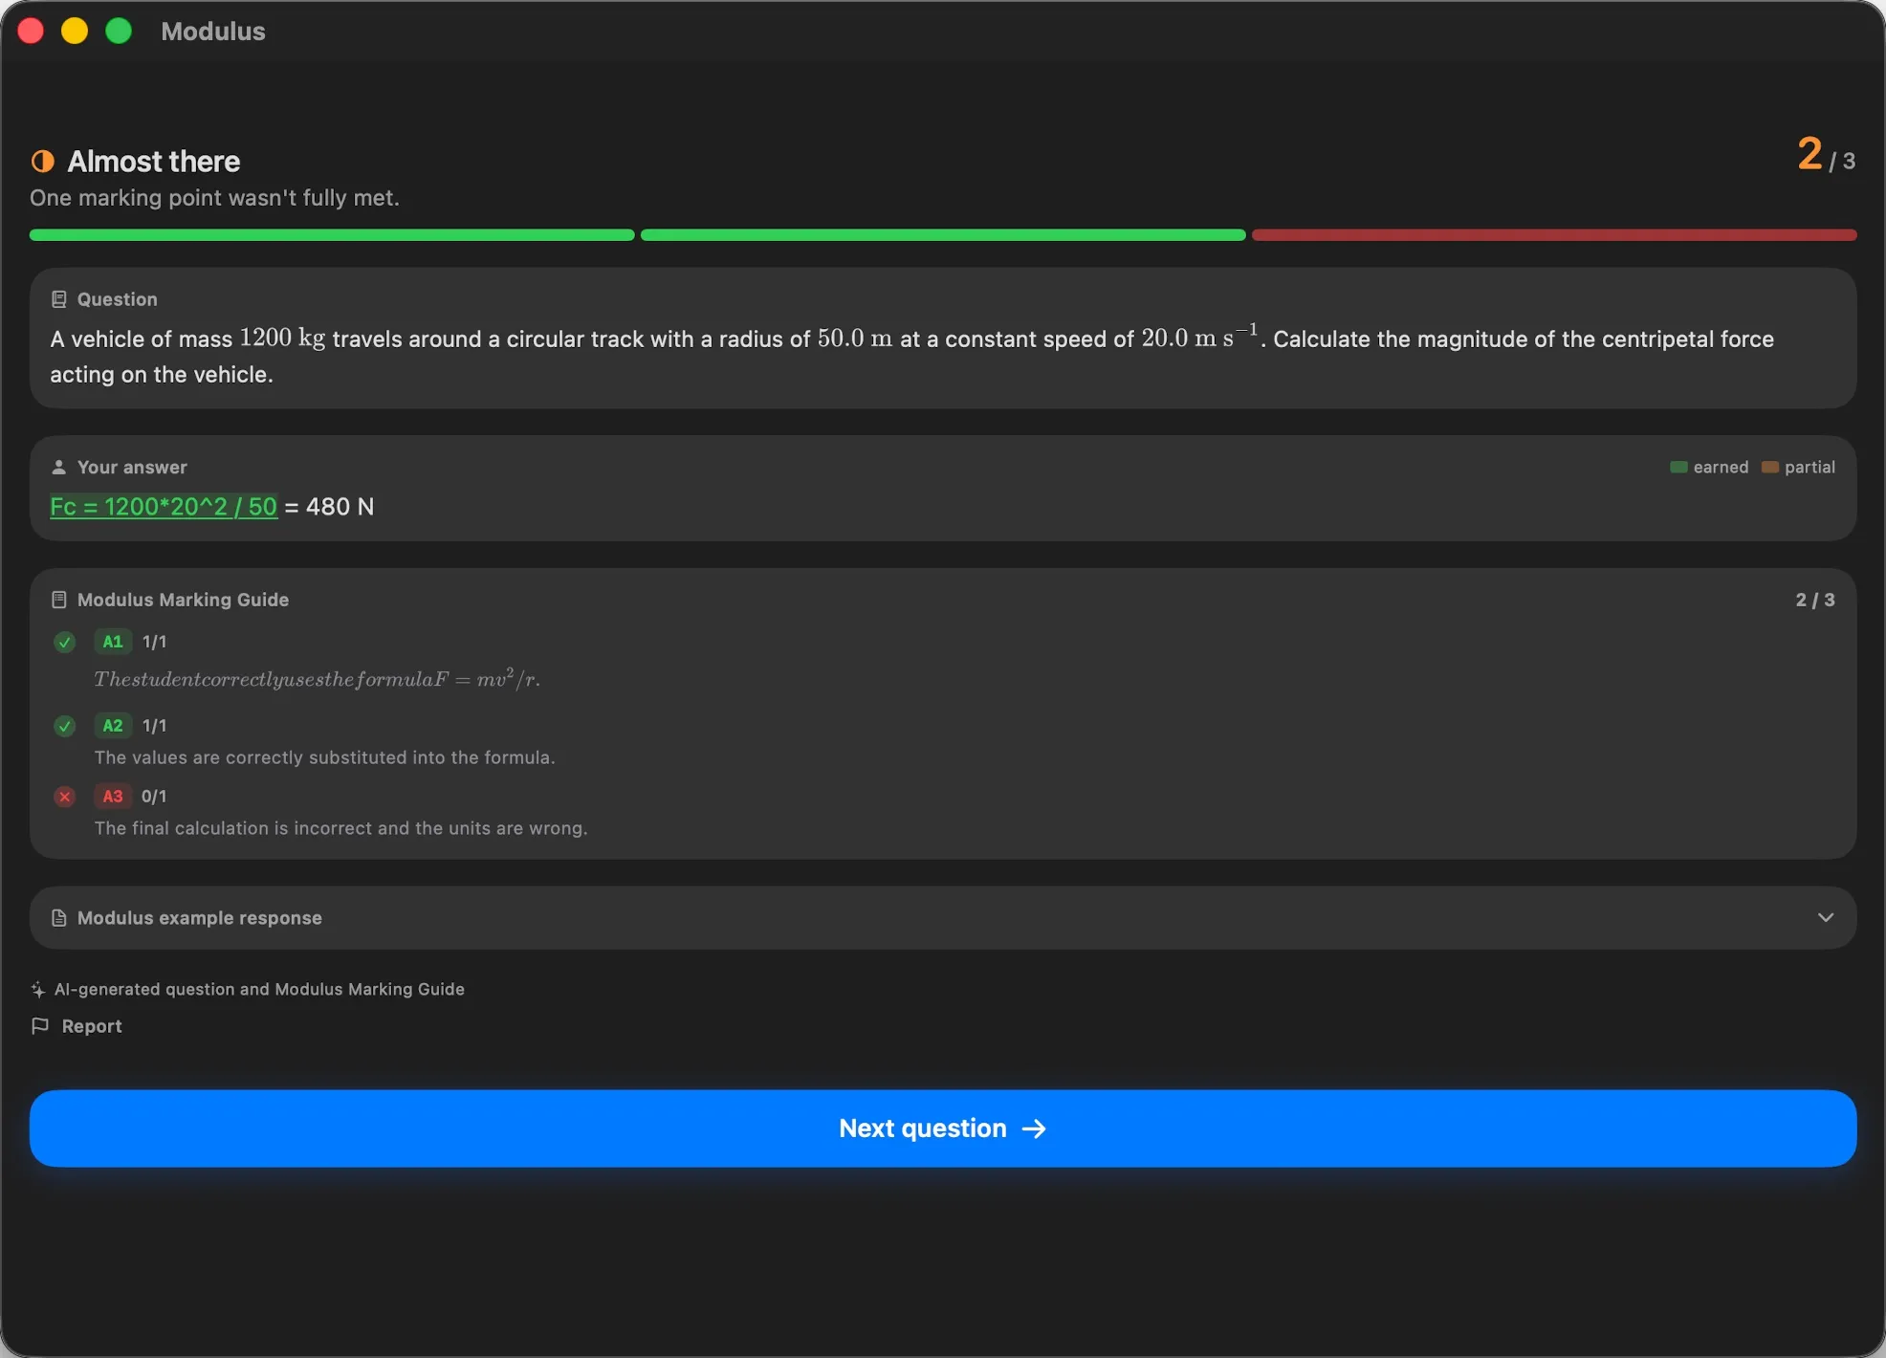The width and height of the screenshot is (1886, 1358).
Task: Click the red cross icon for A3
Action: tap(65, 797)
